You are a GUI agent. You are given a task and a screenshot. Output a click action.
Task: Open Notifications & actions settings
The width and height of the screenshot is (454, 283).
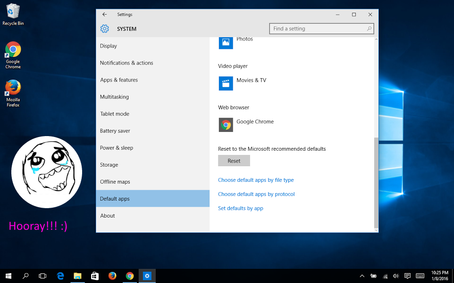click(x=152, y=63)
